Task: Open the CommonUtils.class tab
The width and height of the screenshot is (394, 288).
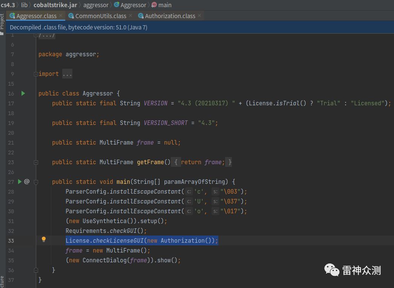Action: coord(101,16)
